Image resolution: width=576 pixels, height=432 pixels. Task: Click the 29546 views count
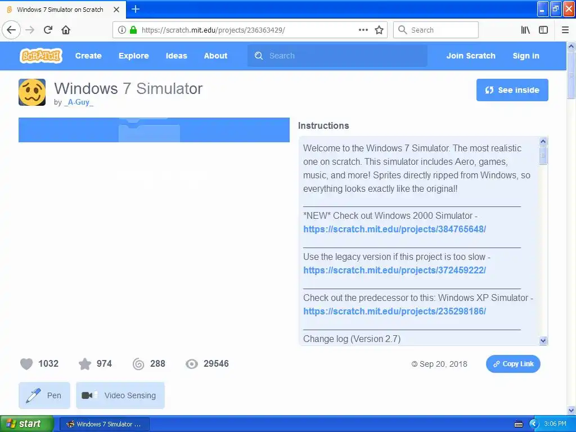216,364
